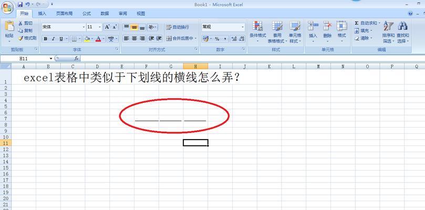The height and width of the screenshot is (210, 425).
Task: Decrease the indent
Action: coord(151,39)
